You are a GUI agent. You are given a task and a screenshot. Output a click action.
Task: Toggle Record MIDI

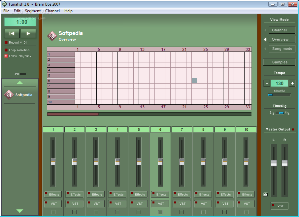(x=6, y=43)
